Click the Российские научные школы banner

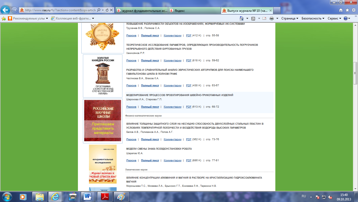click(x=103, y=121)
